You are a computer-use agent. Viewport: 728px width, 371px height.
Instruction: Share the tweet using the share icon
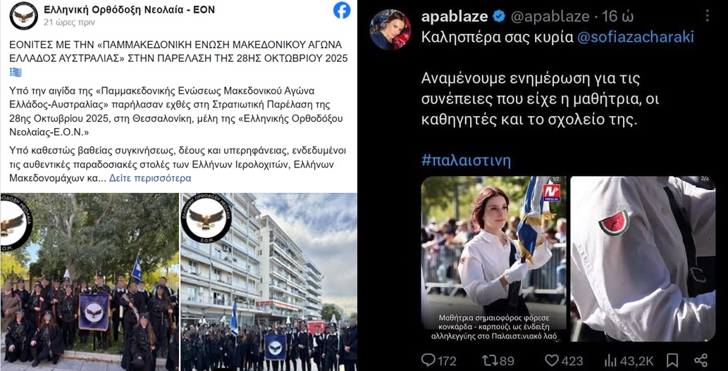(x=701, y=360)
